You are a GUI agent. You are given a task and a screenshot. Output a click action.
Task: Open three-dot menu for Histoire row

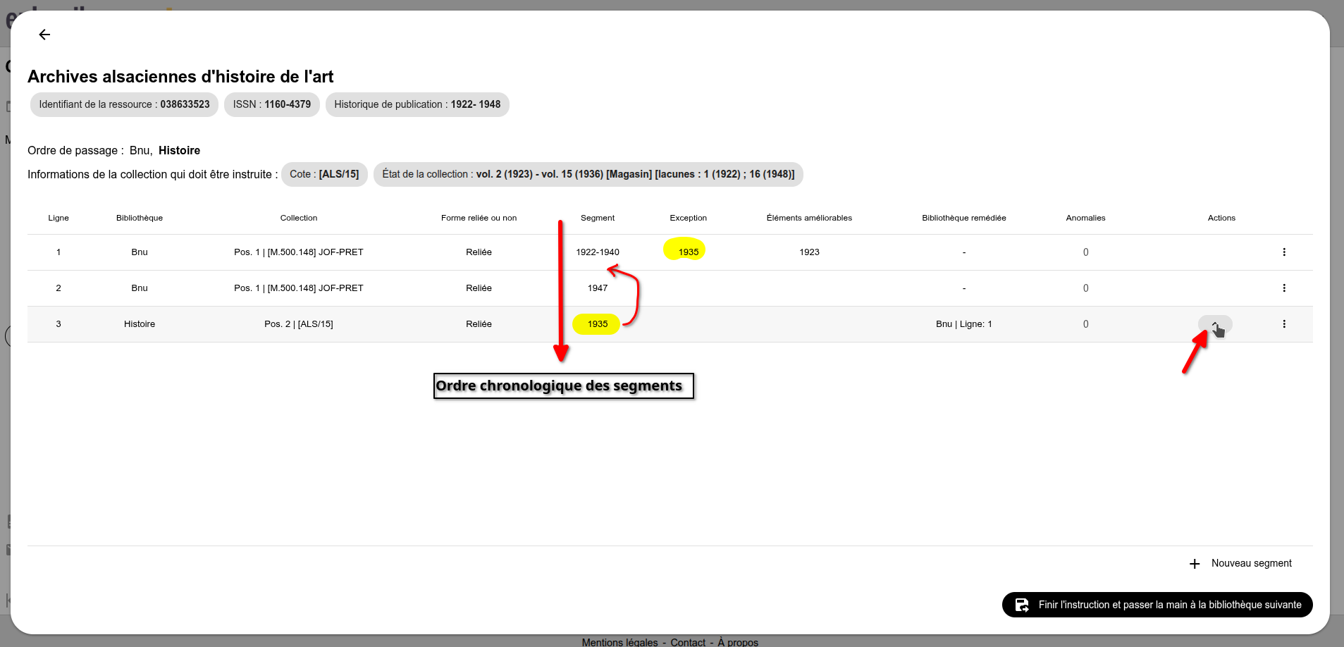click(1283, 324)
